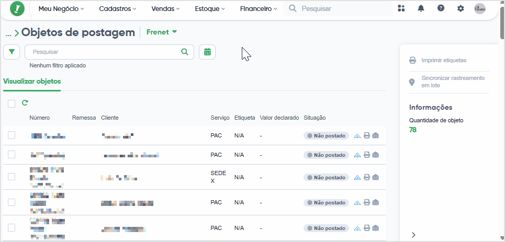This screenshot has height=242, width=505.
Task: Open the help question mark icon
Action: click(441, 8)
